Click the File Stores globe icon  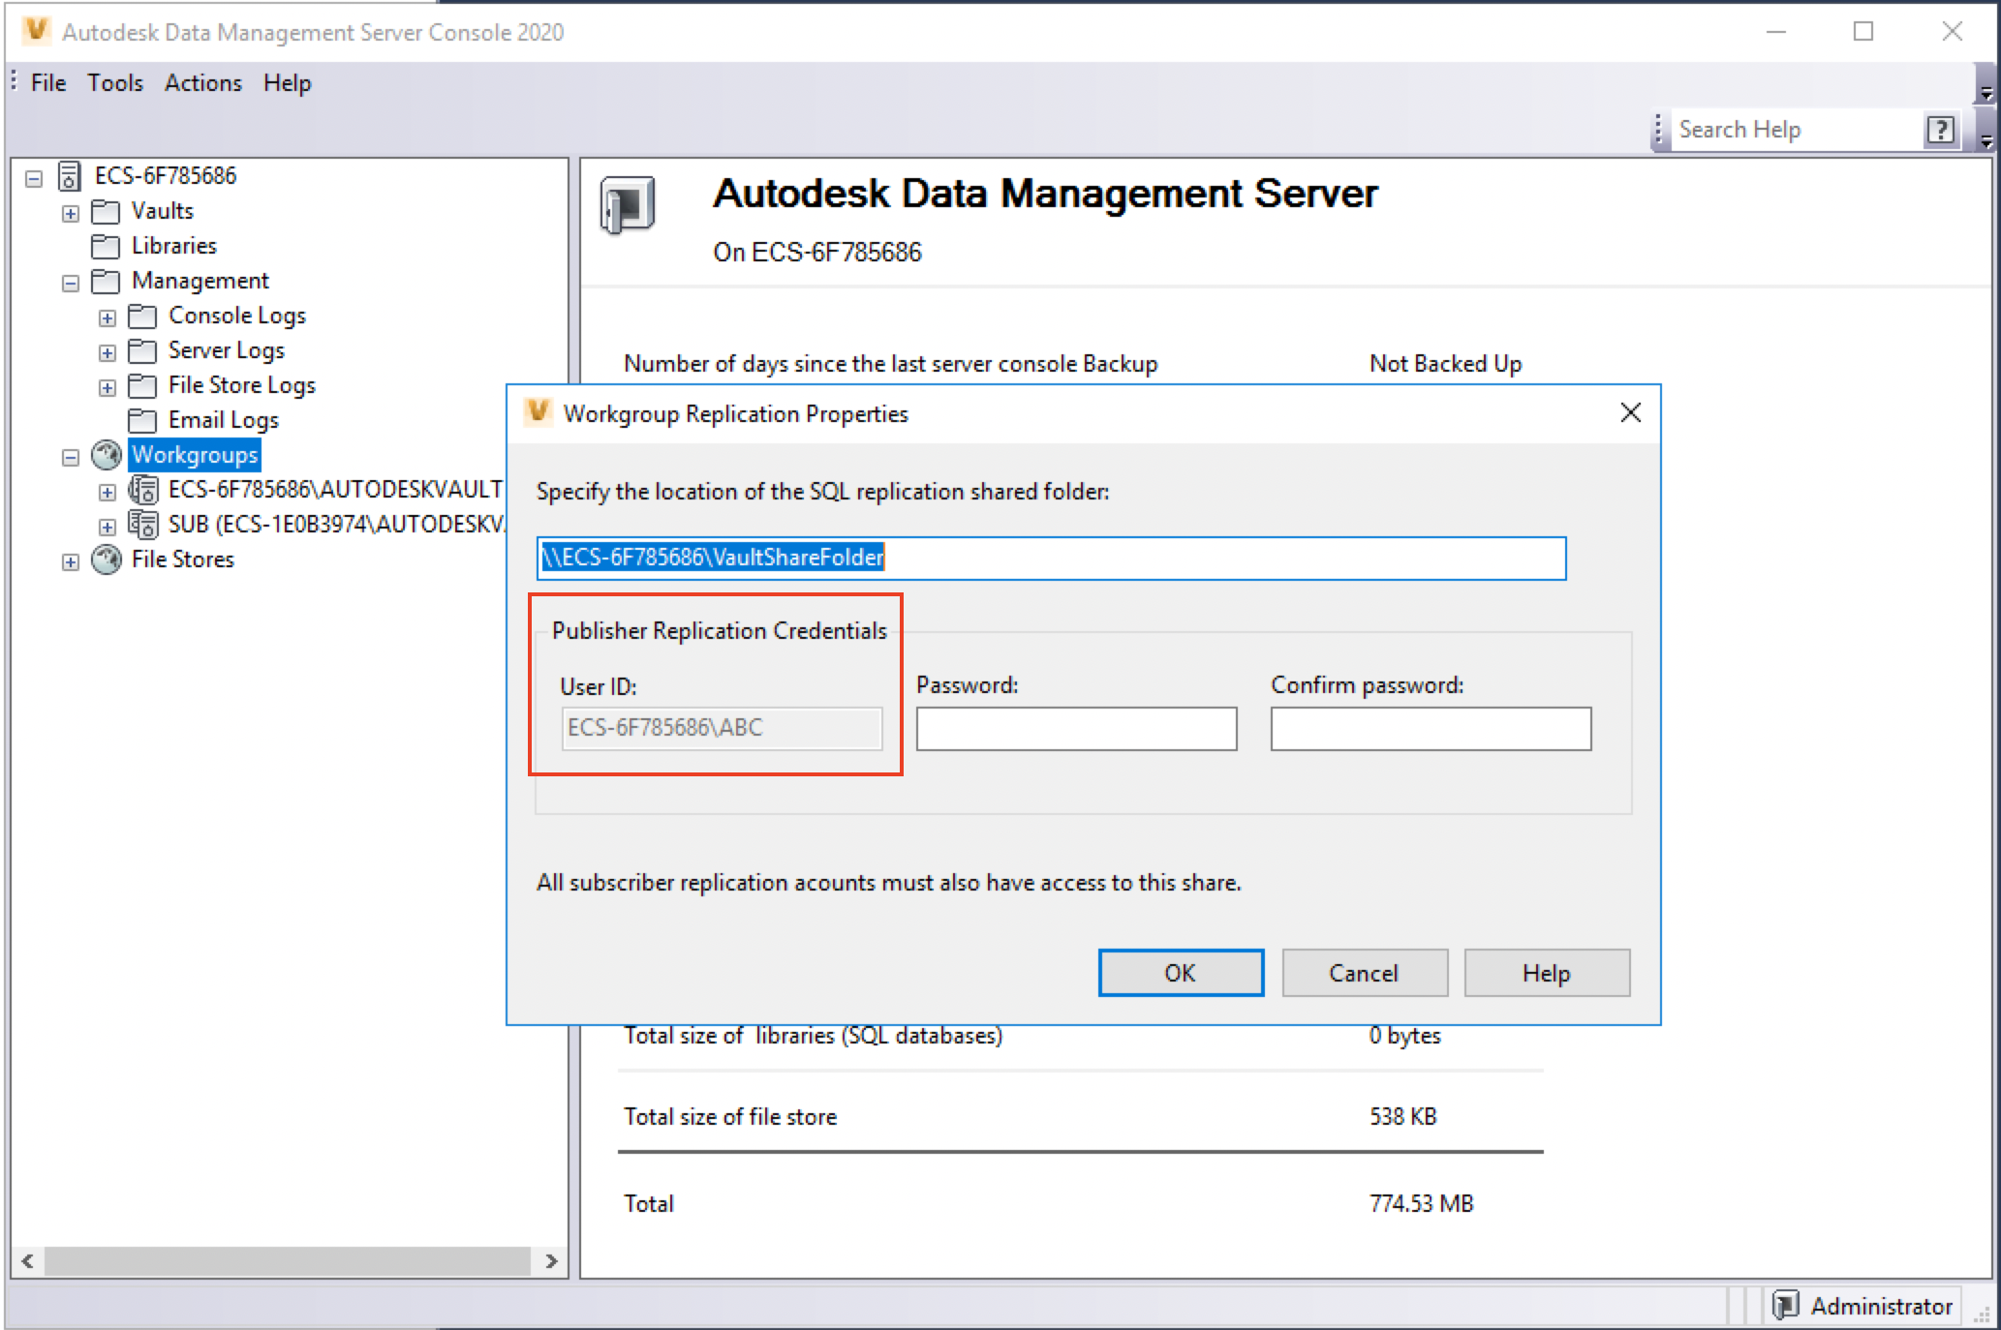pos(106,559)
